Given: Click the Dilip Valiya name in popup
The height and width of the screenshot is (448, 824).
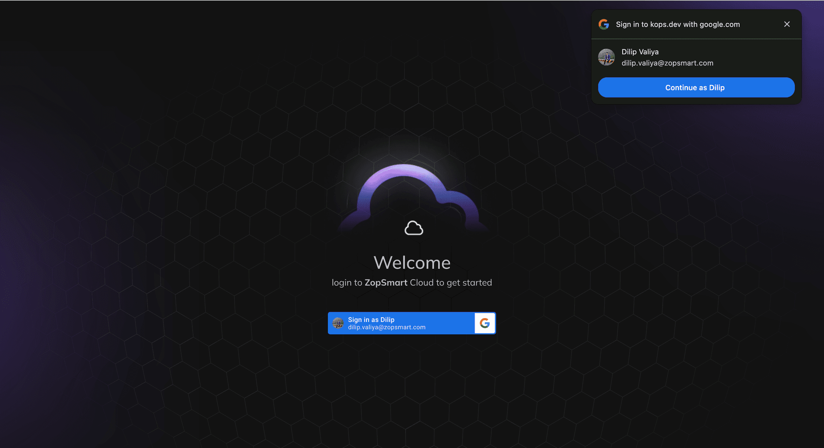Looking at the screenshot, I should click(x=640, y=52).
